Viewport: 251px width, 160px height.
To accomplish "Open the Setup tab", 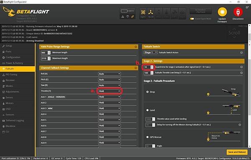I will [18, 46].
